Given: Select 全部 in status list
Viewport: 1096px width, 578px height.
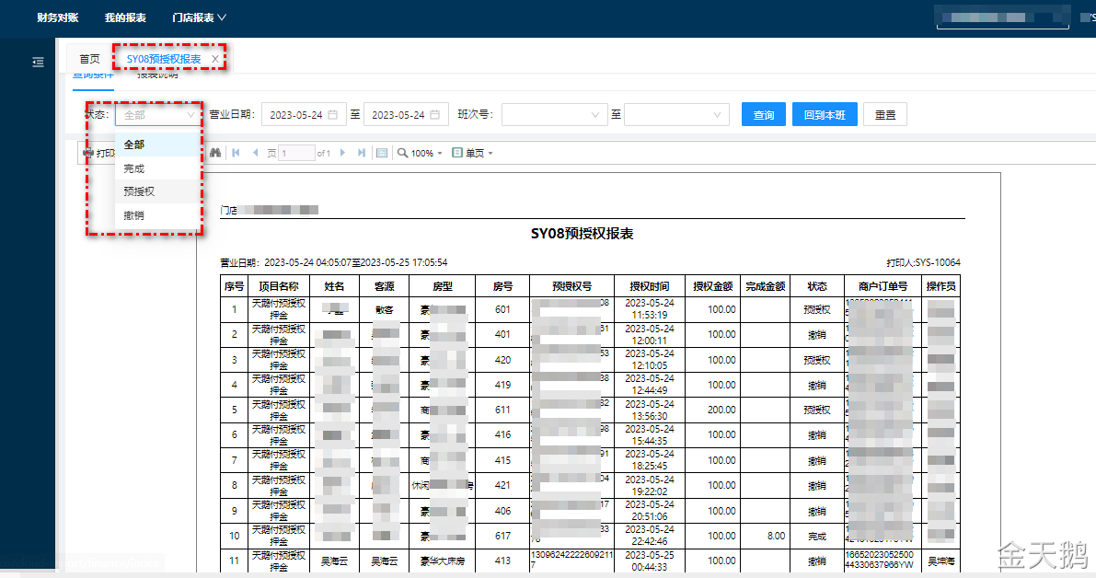Looking at the screenshot, I should (x=157, y=144).
